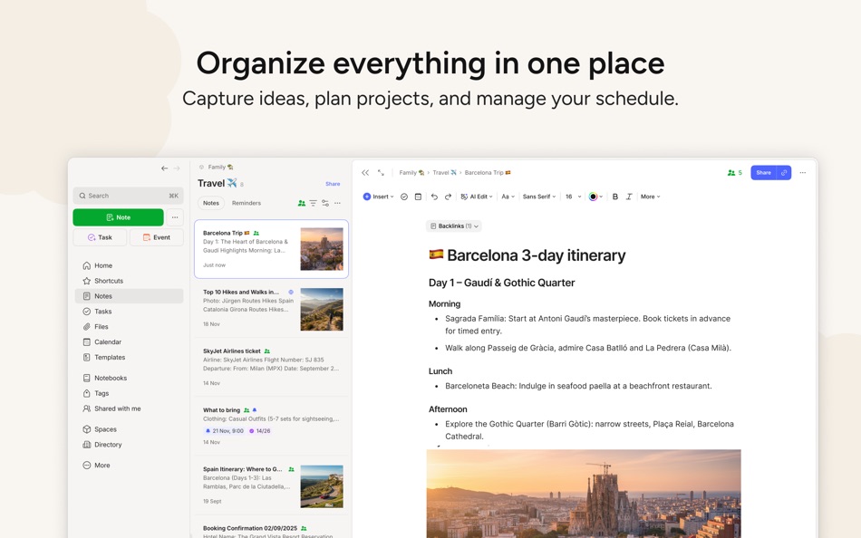The image size is (861, 538).
Task: Click the blue Share button
Action: (763, 172)
